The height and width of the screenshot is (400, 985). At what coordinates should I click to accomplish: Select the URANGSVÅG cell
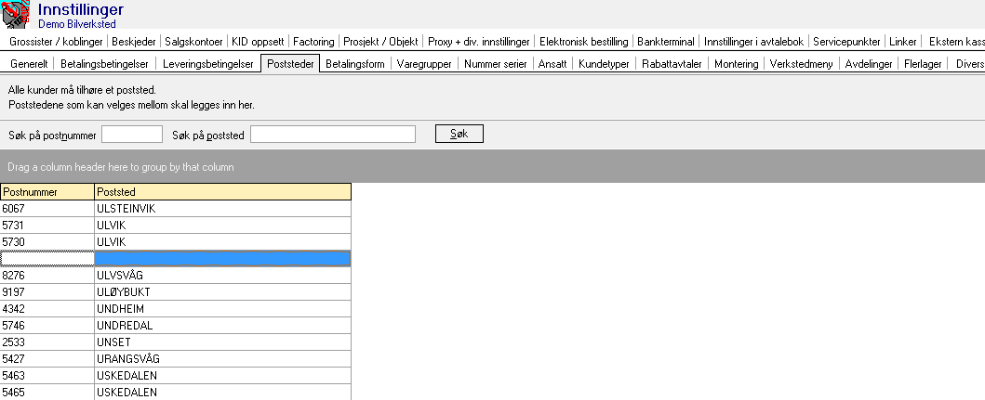[223, 358]
